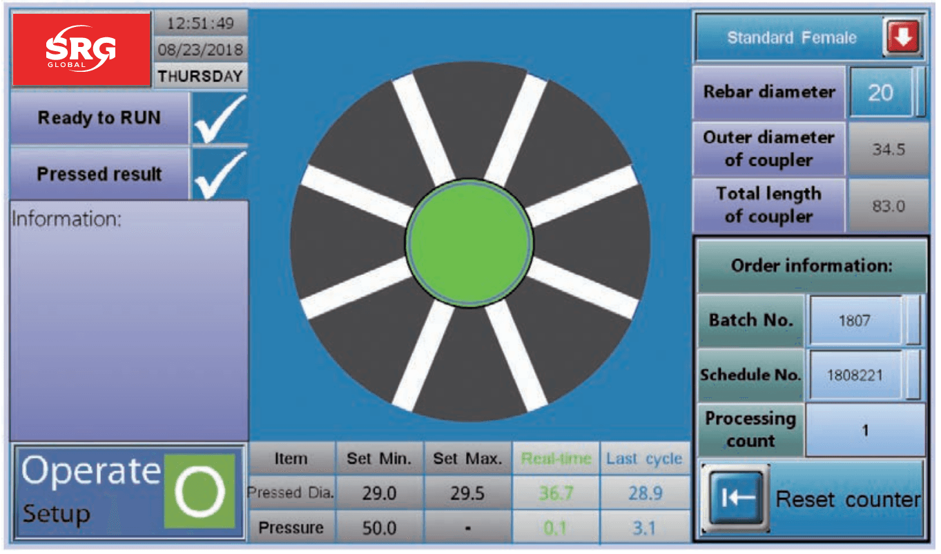
Task: Click the Schedule No. side stepper bar
Action: (x=913, y=375)
